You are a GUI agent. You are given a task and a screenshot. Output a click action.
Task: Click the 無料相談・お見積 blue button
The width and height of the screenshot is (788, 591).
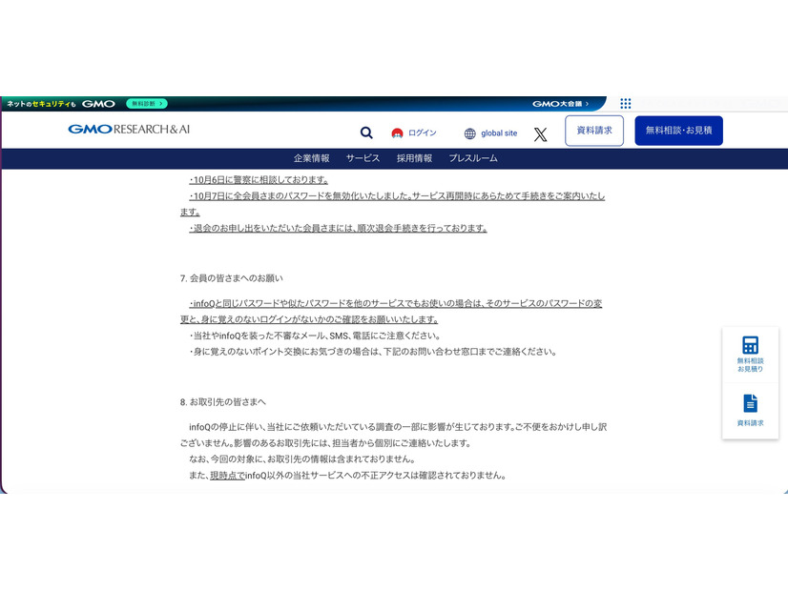tap(678, 131)
